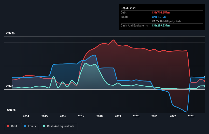Select the blue Equity end-point marker on chart
Image resolution: width=209 pixels, height=134 pixels.
(x=205, y=77)
